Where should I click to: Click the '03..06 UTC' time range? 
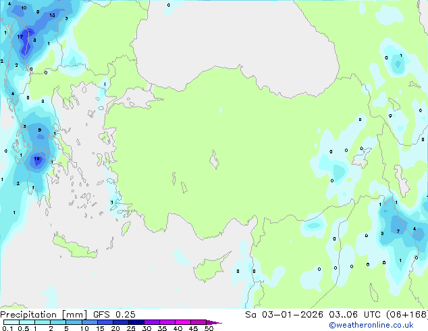[x=354, y=315]
